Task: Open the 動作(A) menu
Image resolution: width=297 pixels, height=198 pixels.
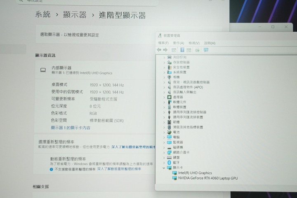Action: click(179, 43)
